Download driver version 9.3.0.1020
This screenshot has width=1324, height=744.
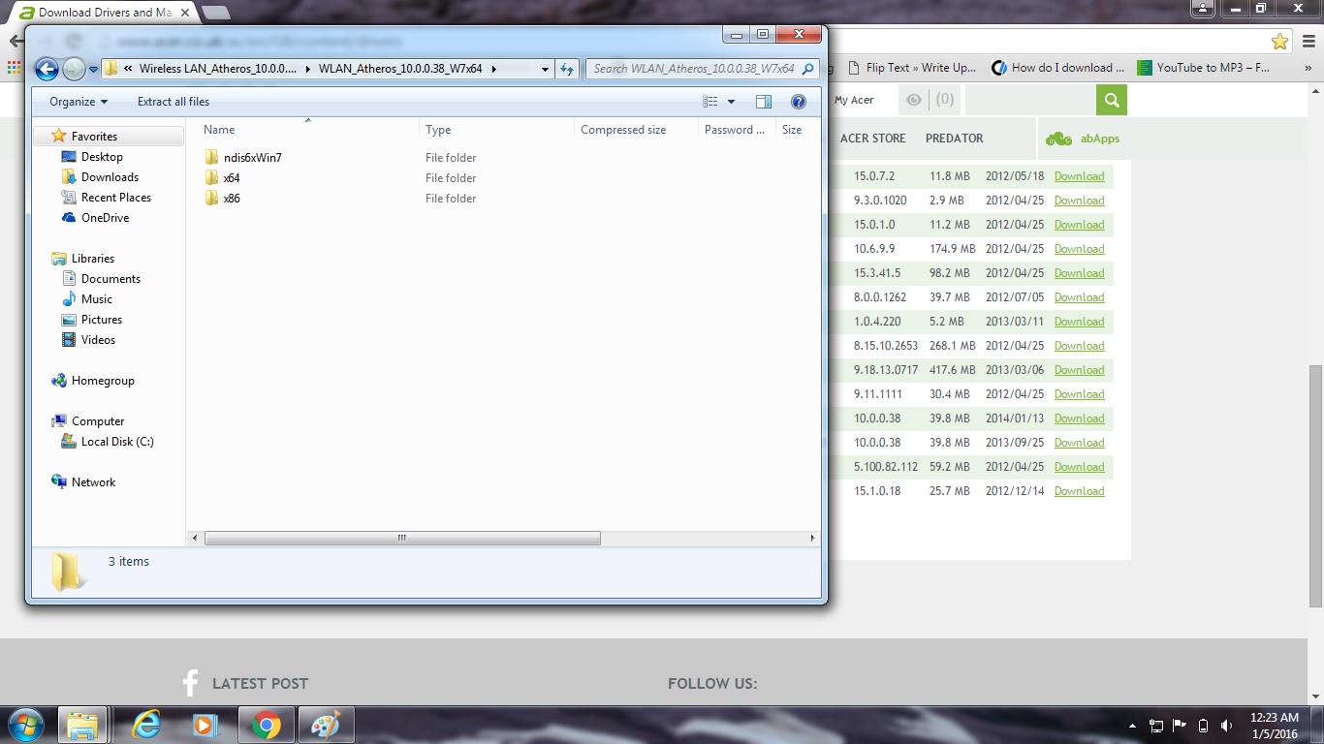(x=1080, y=201)
